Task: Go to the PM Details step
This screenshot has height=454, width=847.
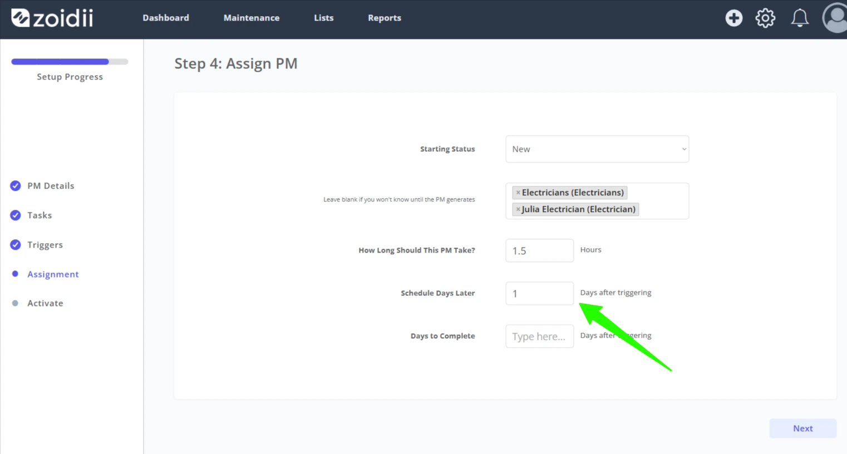Action: point(51,186)
